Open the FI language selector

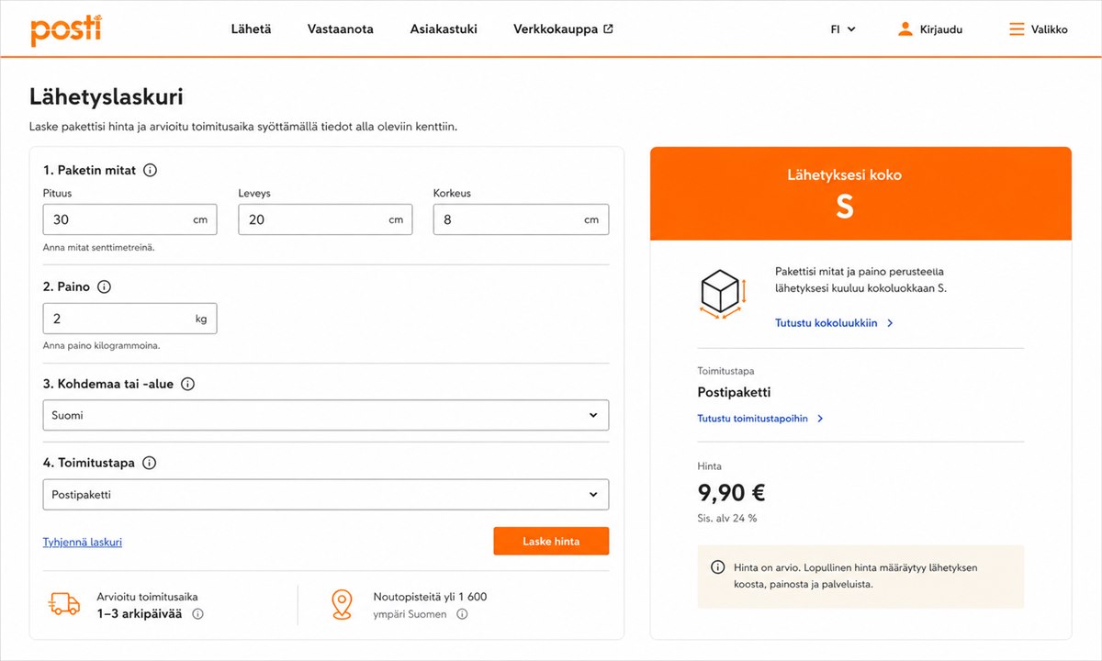[843, 29]
